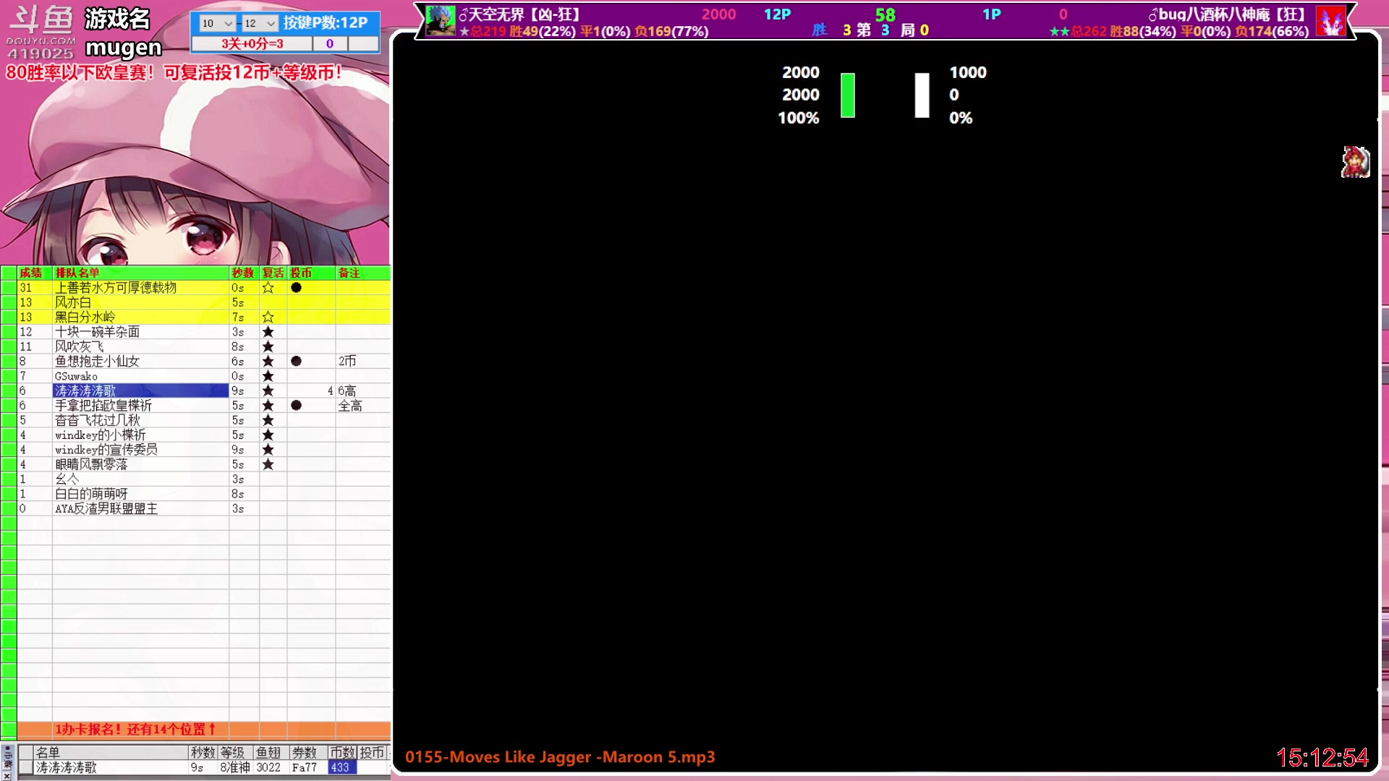Click the 按键P数:12P label
Screen dimensions: 1389x781
tap(326, 23)
